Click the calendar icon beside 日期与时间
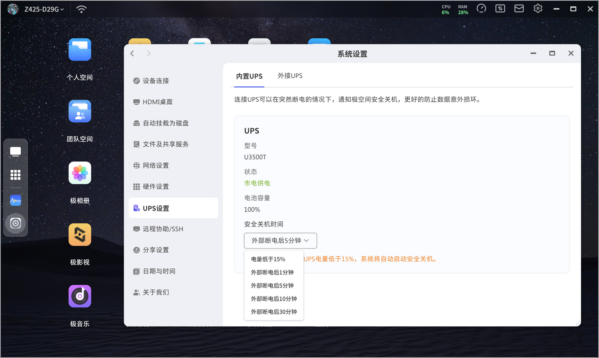599x358 pixels. tap(136, 271)
